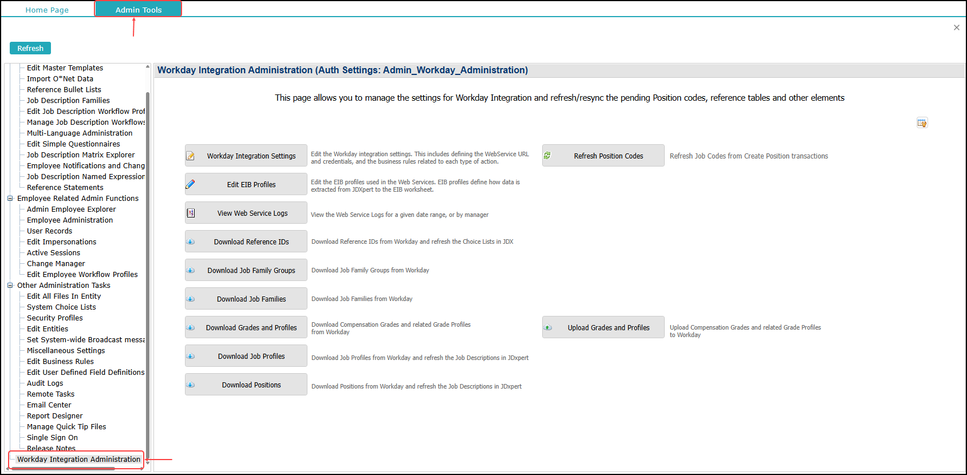Close the Admin Tools panel with the X
The width and height of the screenshot is (967, 475).
pos(956,27)
